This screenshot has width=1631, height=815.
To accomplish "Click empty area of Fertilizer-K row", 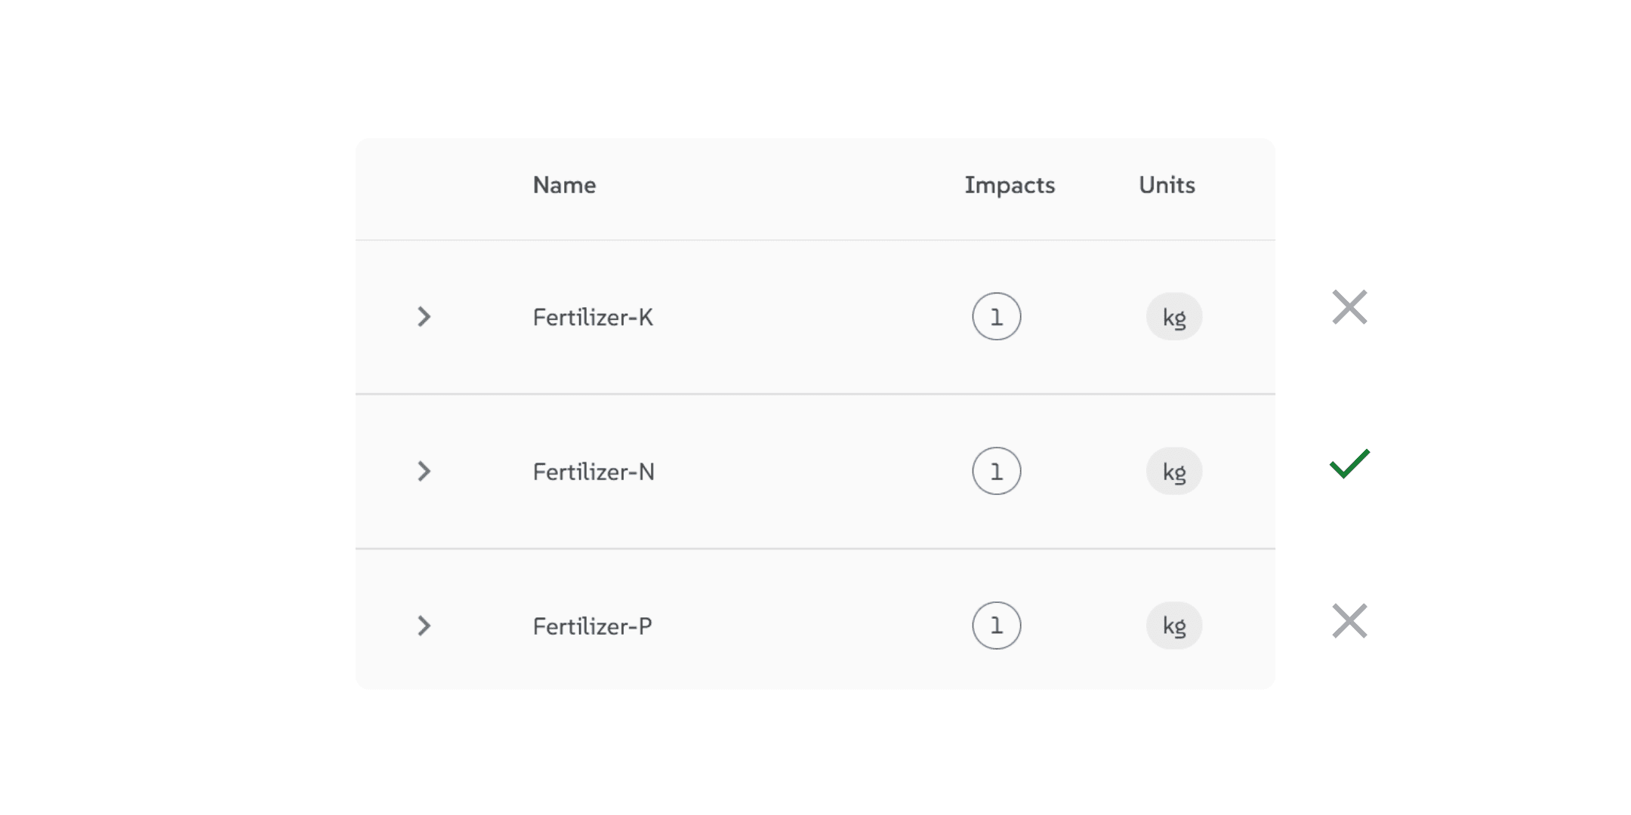I will point(793,317).
